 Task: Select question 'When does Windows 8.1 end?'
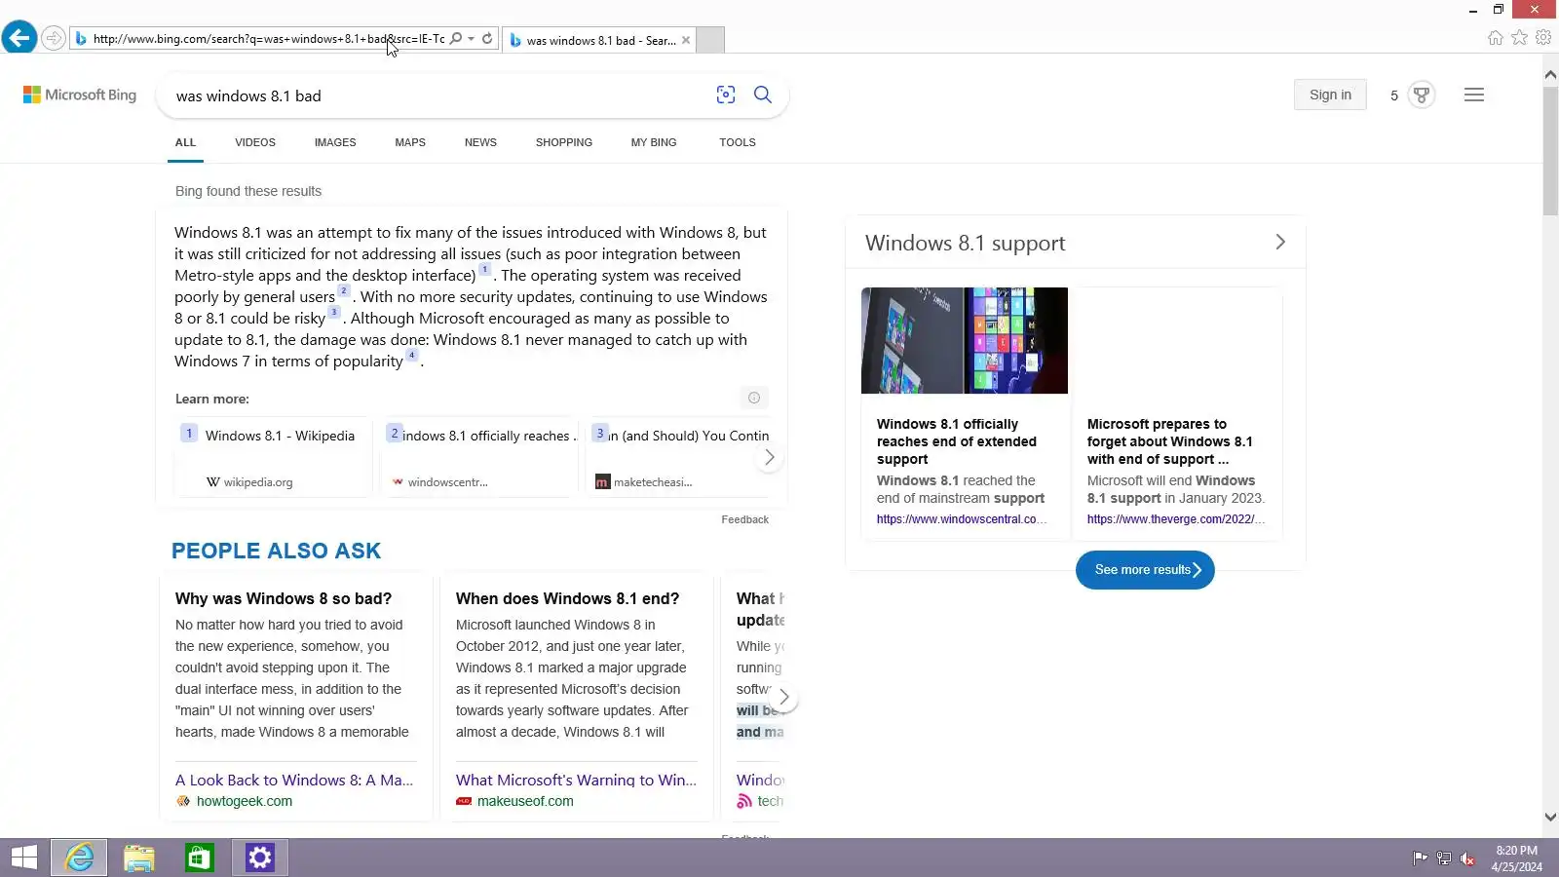568,598
